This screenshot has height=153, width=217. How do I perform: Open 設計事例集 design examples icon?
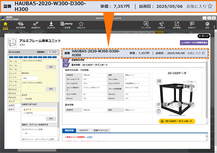click(20, 25)
